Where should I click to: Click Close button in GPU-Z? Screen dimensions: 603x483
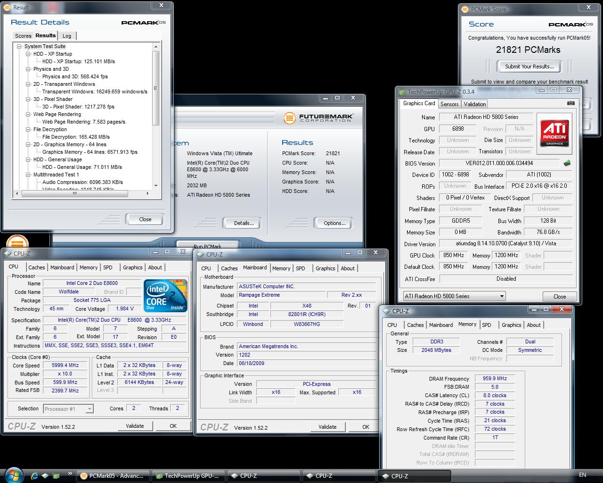(560, 297)
